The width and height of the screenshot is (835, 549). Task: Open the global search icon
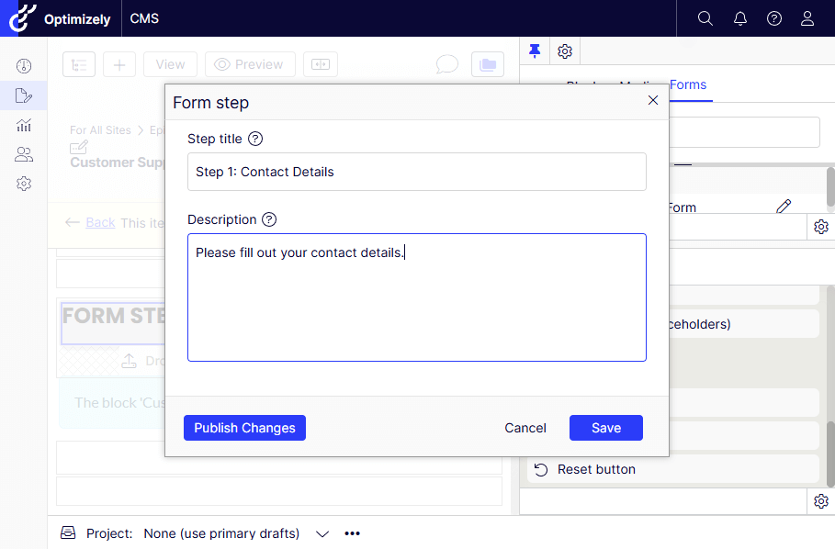pos(705,18)
